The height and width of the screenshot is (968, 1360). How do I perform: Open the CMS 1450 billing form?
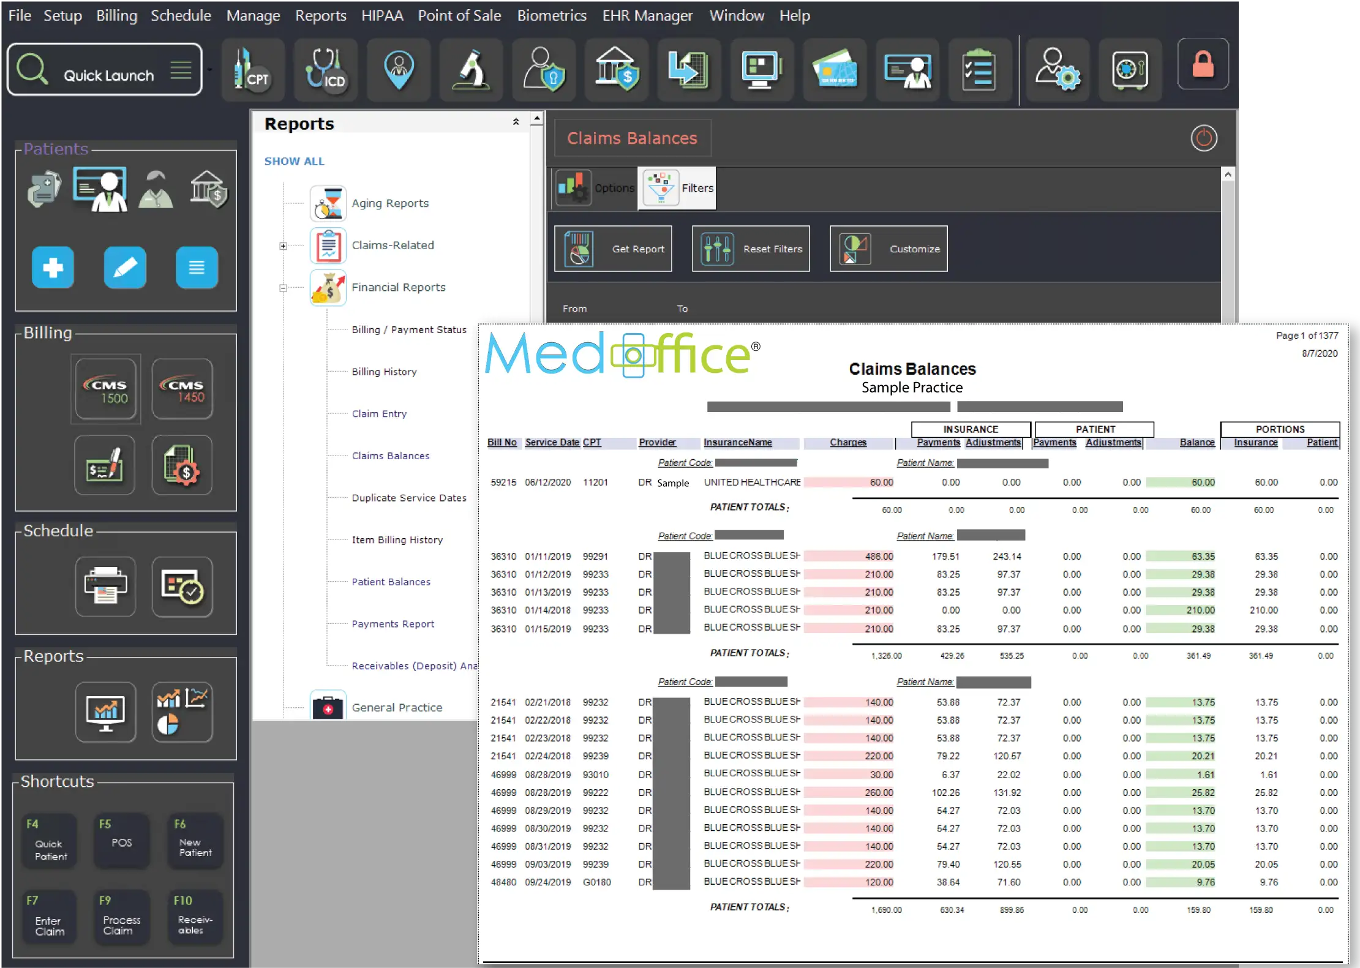coord(182,389)
